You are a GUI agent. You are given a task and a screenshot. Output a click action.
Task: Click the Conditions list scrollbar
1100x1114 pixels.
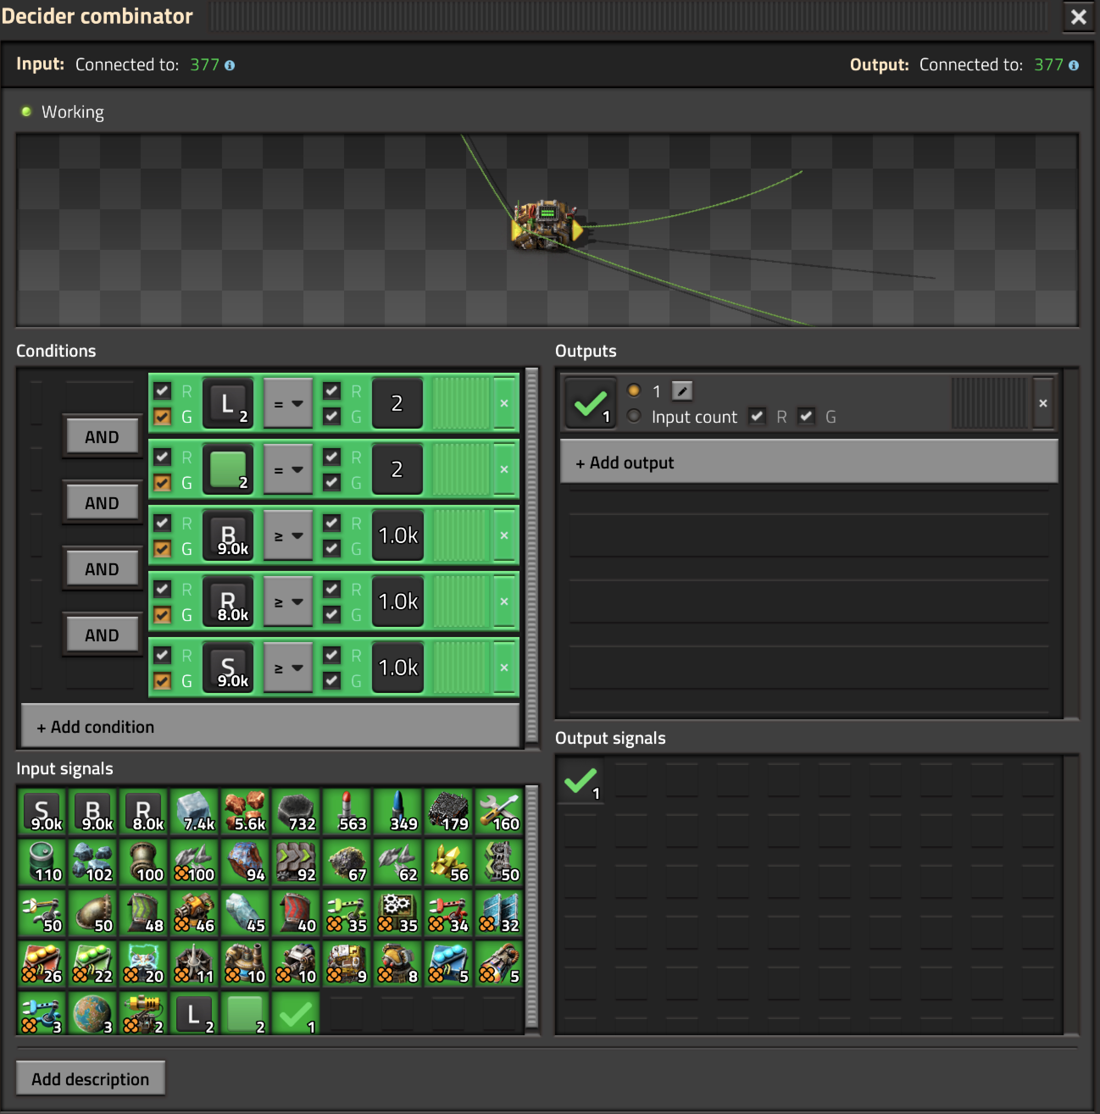pyautogui.click(x=531, y=555)
